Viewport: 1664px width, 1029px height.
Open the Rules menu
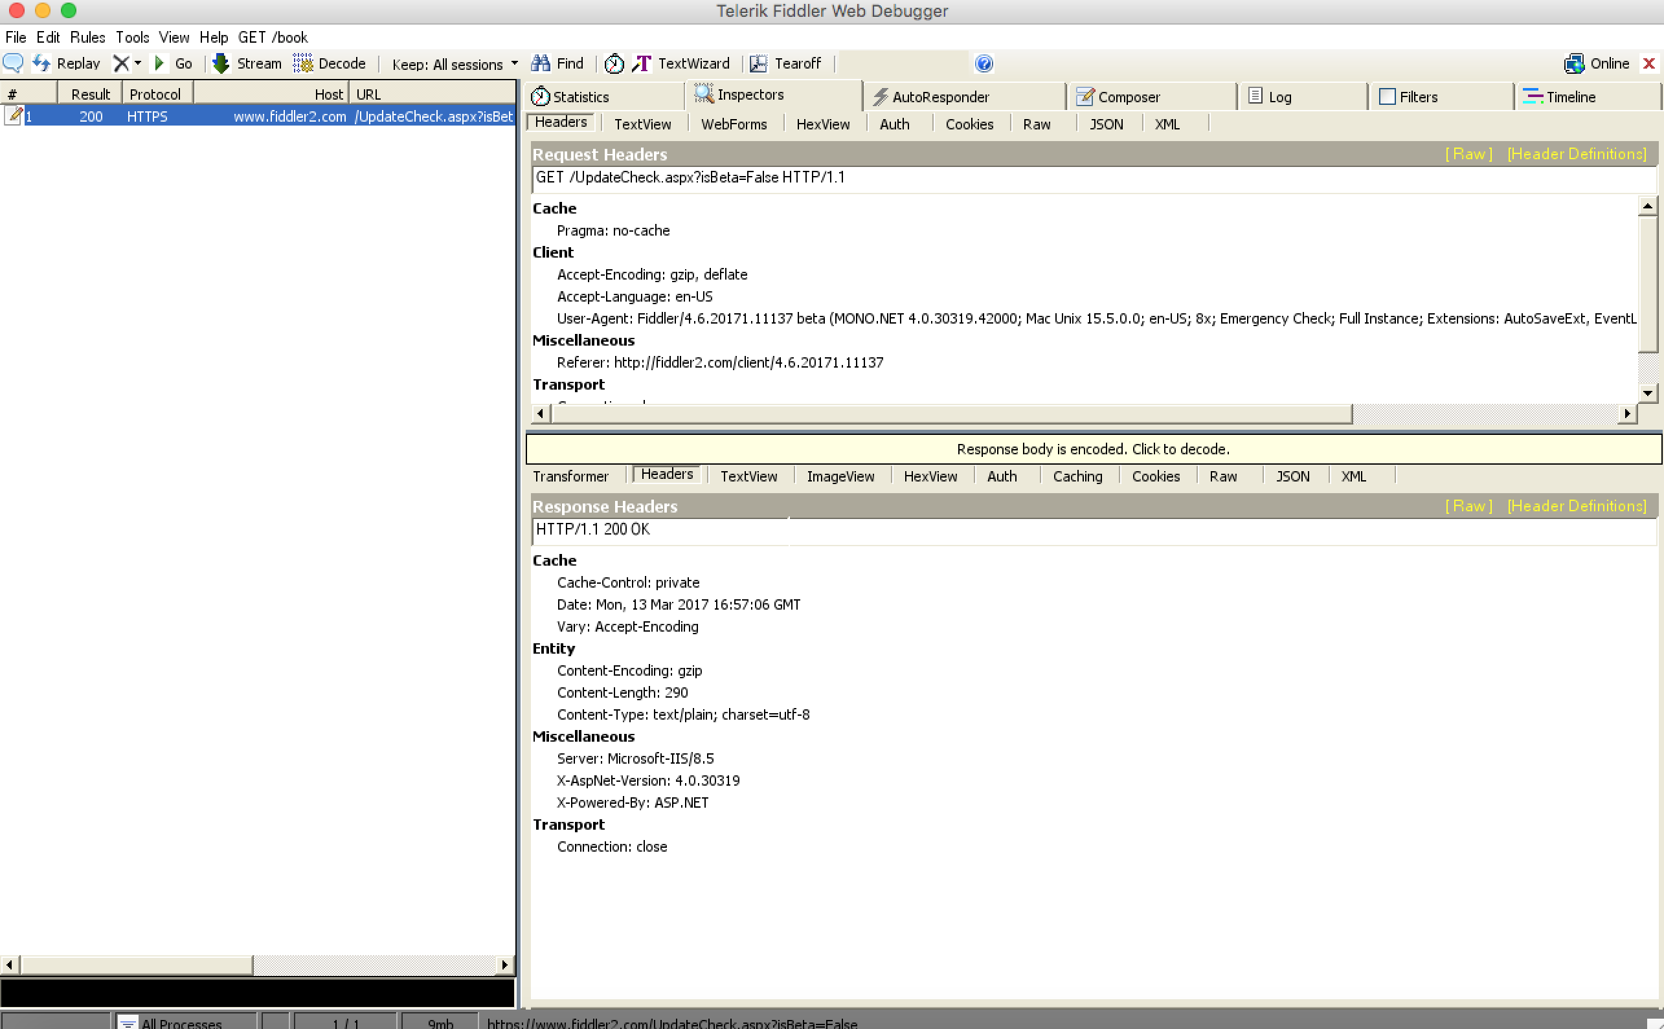click(88, 38)
